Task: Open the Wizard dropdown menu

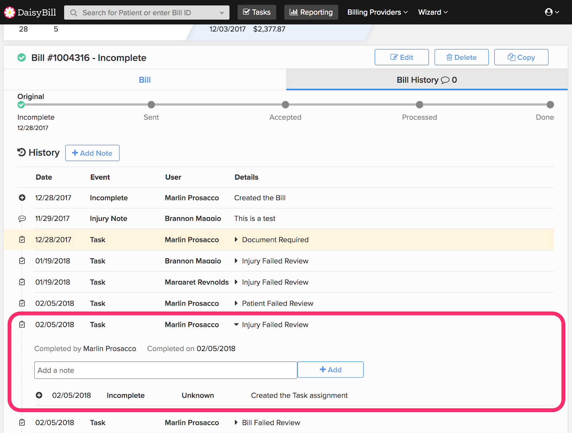Action: click(x=433, y=12)
